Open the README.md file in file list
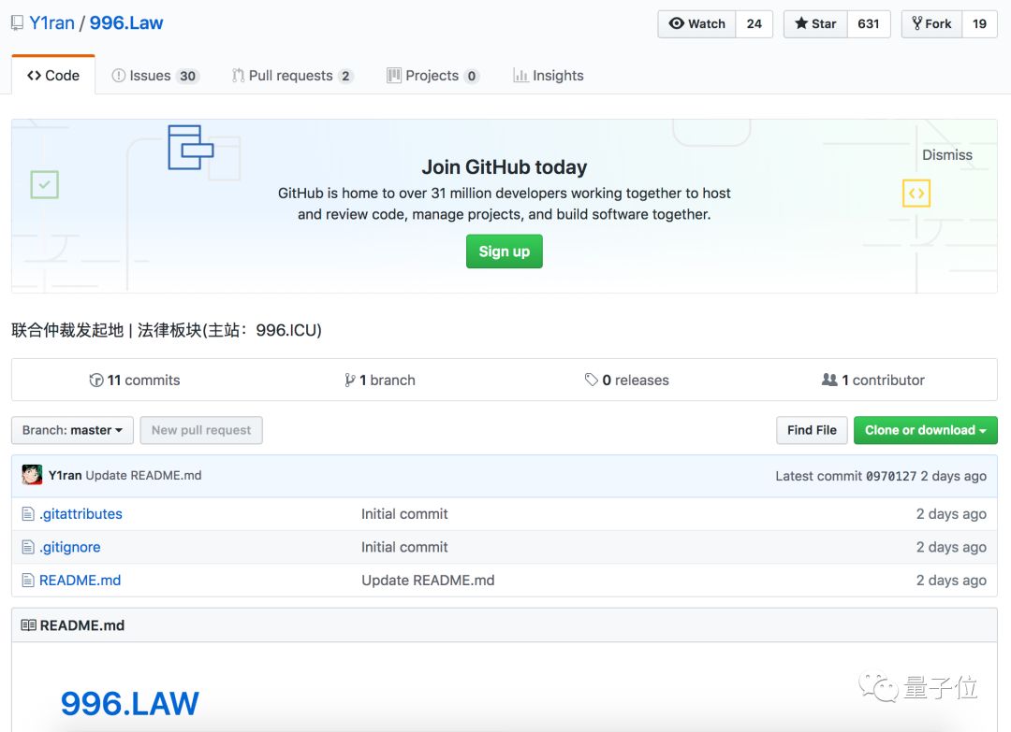Screen dimensions: 1011x732 [80, 580]
